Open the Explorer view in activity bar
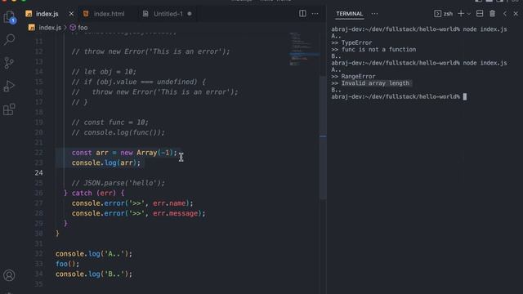This screenshot has width=523, height=294. tap(9, 17)
